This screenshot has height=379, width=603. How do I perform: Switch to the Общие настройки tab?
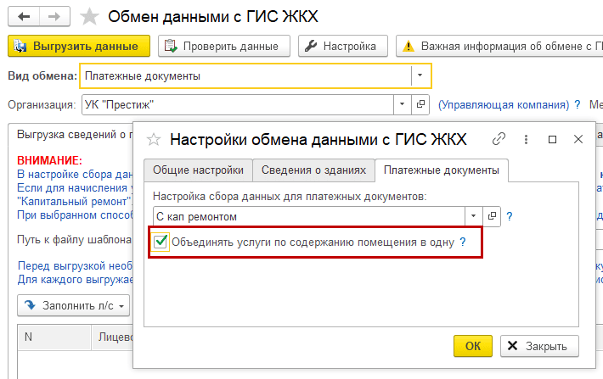point(198,170)
